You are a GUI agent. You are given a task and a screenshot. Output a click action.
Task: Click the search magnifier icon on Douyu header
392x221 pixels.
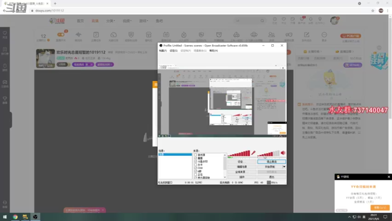262,21
